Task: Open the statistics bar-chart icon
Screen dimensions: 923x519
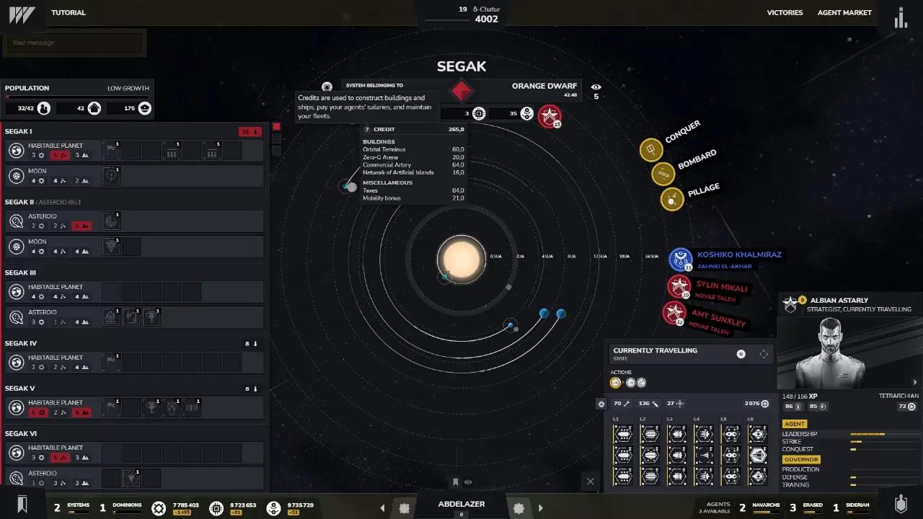Action: [901, 18]
